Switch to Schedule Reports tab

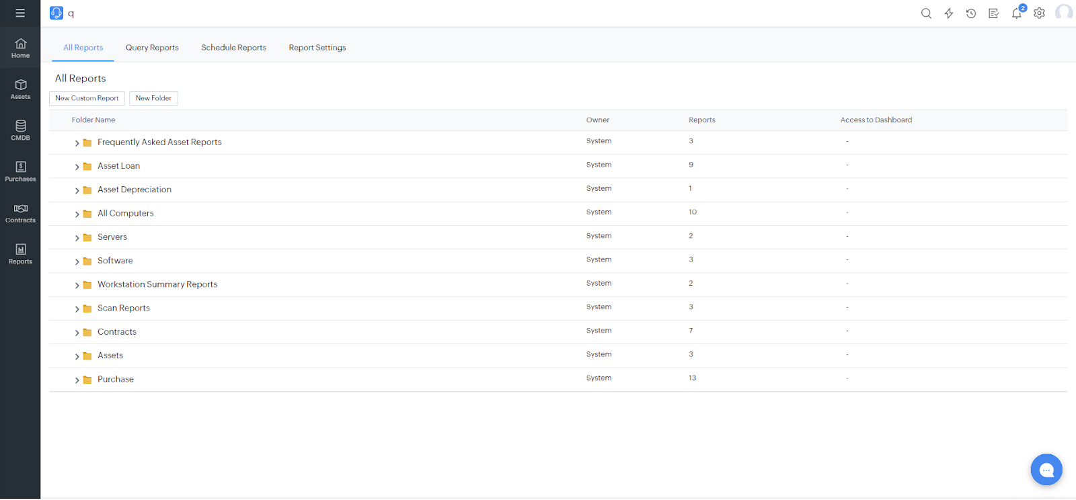click(233, 48)
